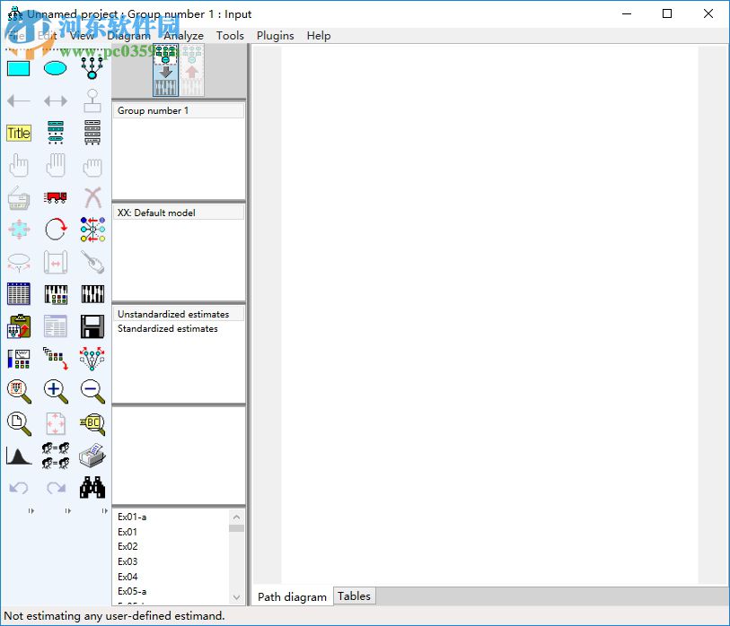Select the touch up variable tool

(x=92, y=262)
